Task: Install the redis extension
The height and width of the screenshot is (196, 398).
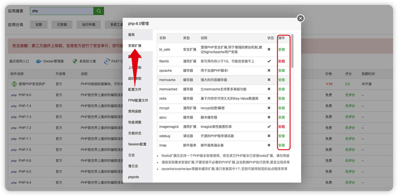Action: [x=282, y=99]
